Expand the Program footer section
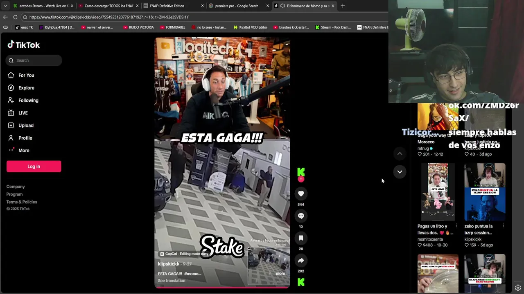 click(x=14, y=194)
